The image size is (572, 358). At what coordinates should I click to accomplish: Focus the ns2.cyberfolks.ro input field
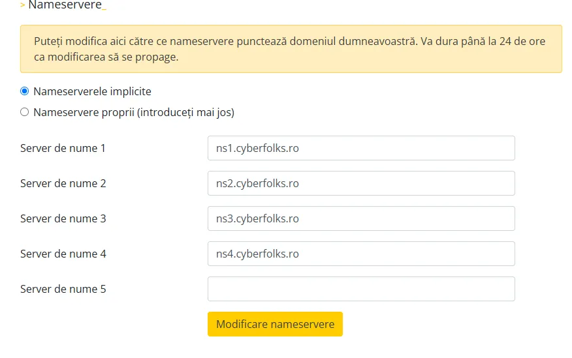(361, 183)
